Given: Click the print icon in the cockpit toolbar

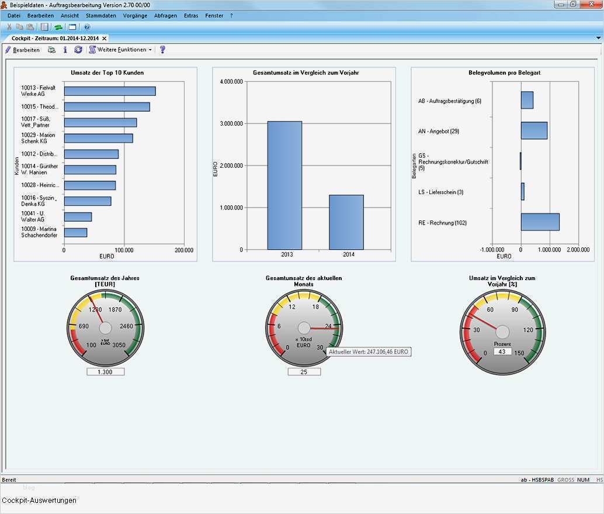Looking at the screenshot, I should click(x=51, y=50).
